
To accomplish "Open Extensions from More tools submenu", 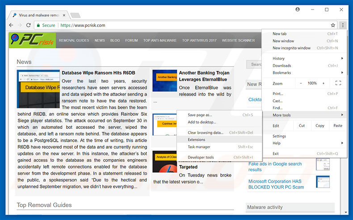I will (x=219, y=140).
